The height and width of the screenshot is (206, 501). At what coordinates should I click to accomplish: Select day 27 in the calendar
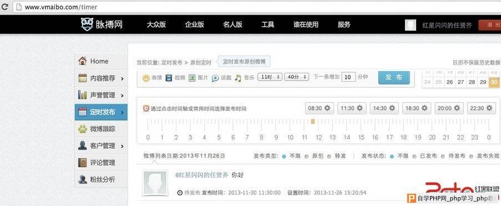click(x=460, y=82)
